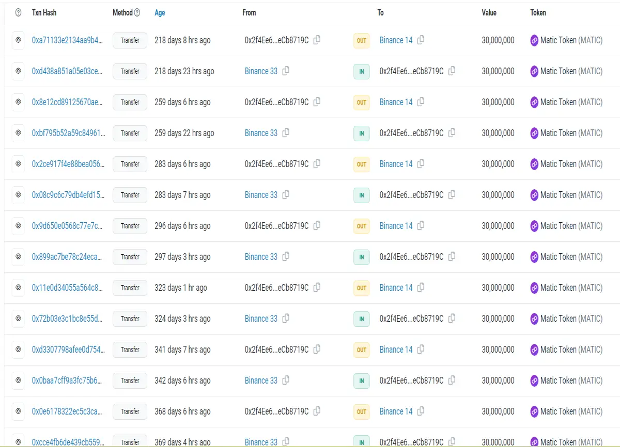The image size is (620, 447).
Task: Open Binance 14 link in 283 days 6 hrs row
Action: [396, 164]
